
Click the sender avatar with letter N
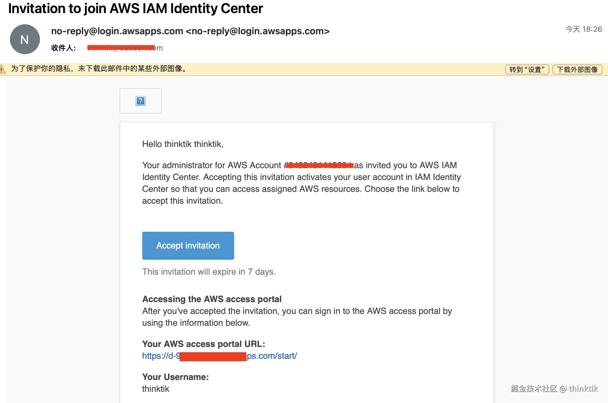click(x=25, y=39)
